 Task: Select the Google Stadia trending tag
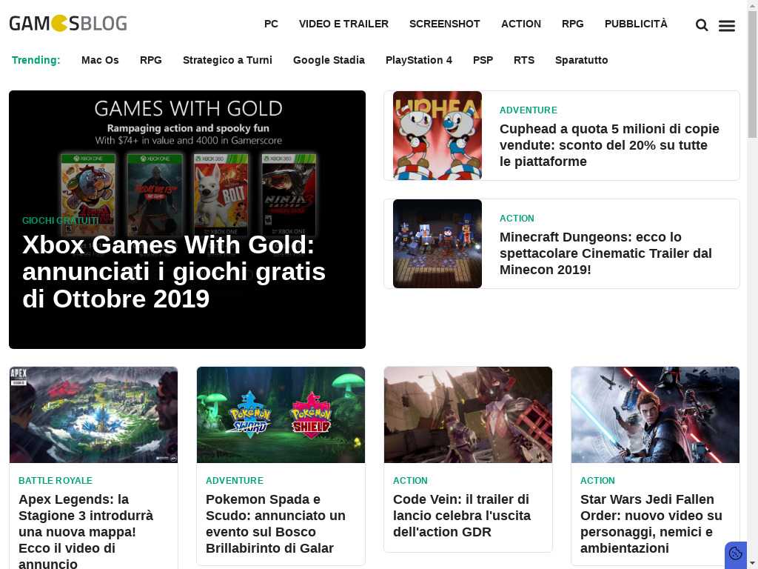tap(329, 60)
